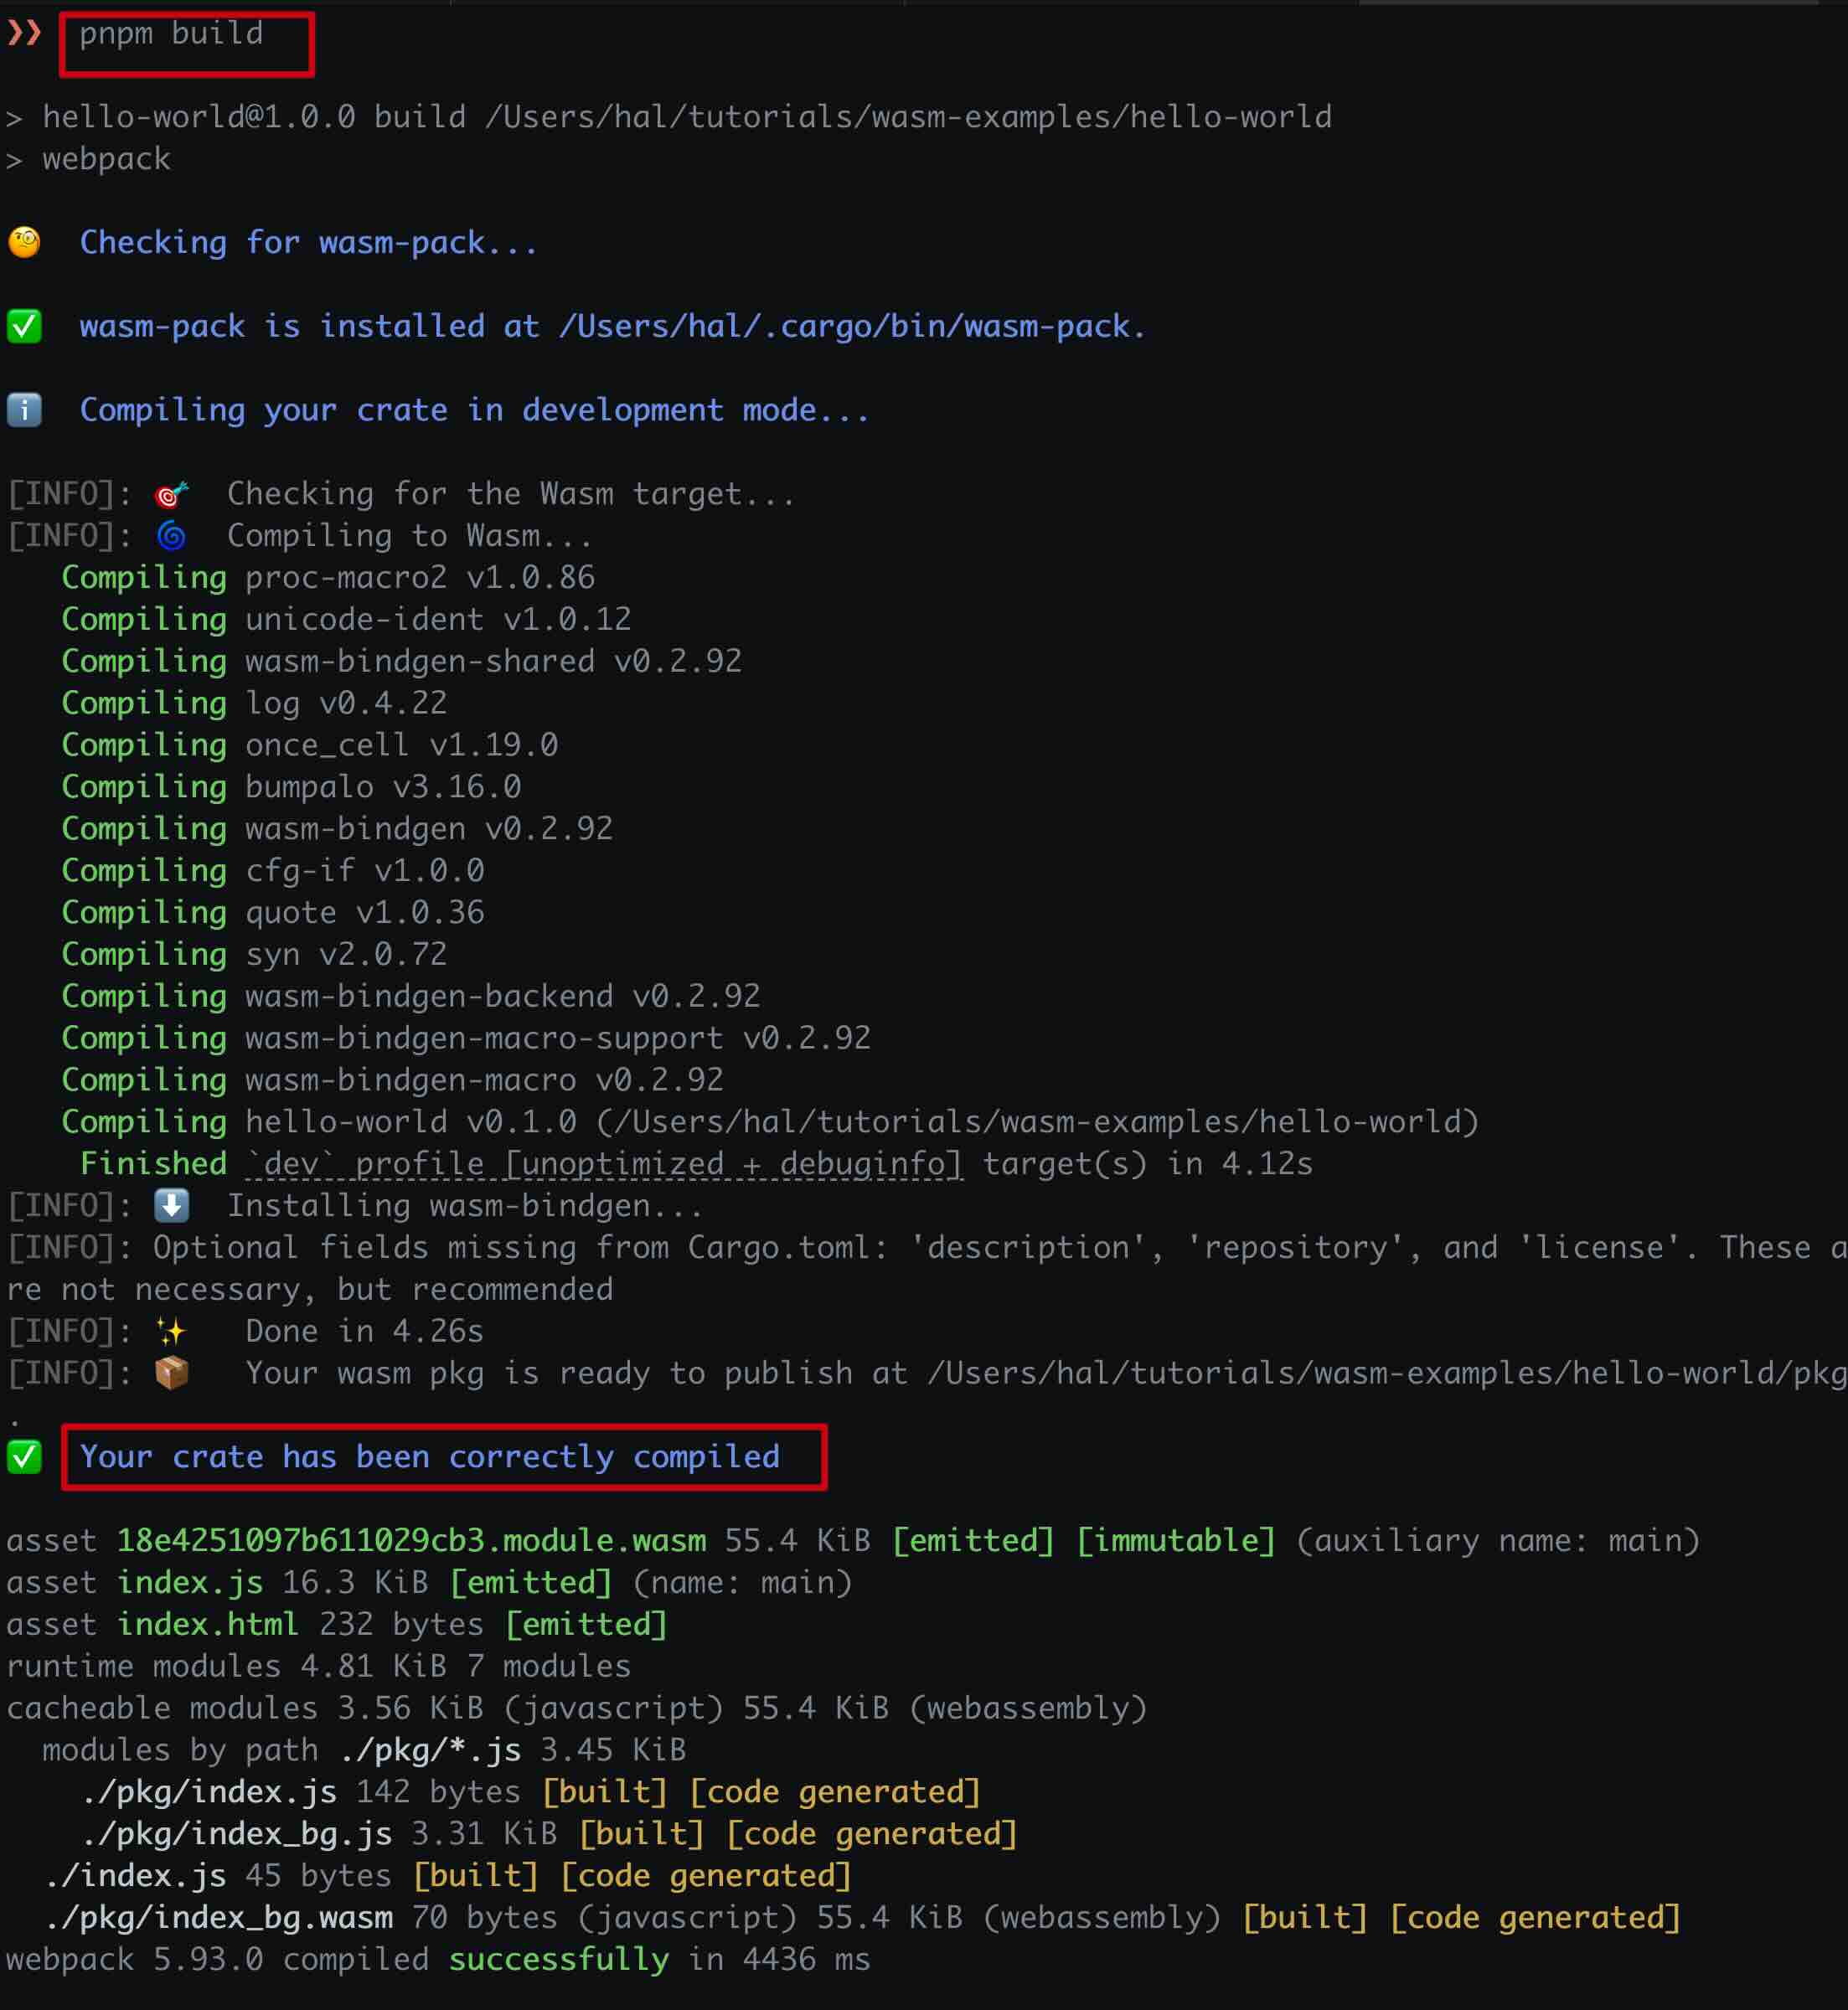Image resolution: width=1848 pixels, height=2010 pixels.
Task: Click 're not necessary, but recommended' line
Action: click(x=310, y=1291)
